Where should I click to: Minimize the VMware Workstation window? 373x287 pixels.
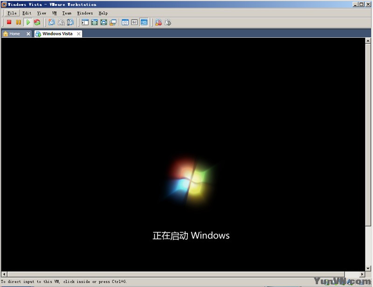[355, 4]
